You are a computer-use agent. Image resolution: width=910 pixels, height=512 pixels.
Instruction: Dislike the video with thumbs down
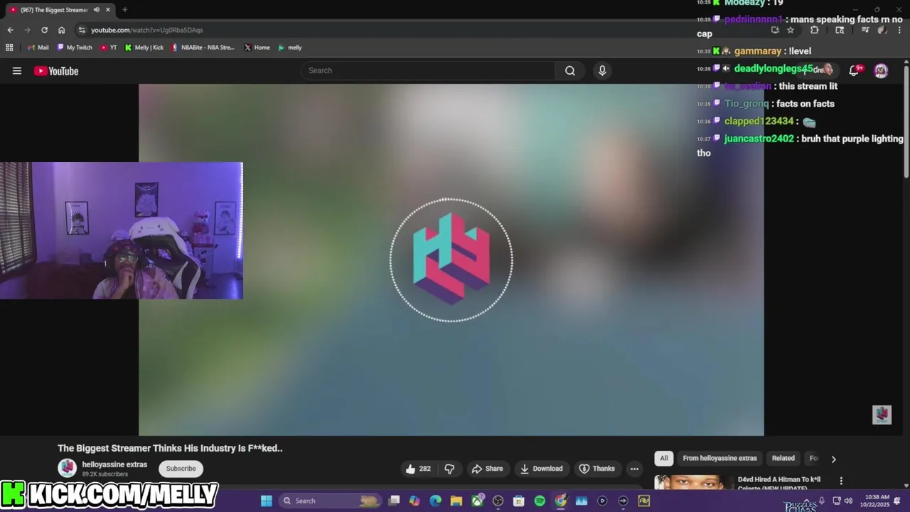(449, 469)
